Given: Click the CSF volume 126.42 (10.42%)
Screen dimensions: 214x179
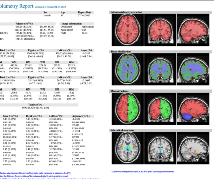Looking at the screenshot, I should pyautogui.click(x=24, y=33).
